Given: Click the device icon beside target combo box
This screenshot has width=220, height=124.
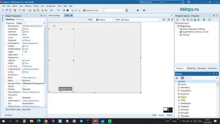Looking at the screenshot, I should tap(127, 10).
